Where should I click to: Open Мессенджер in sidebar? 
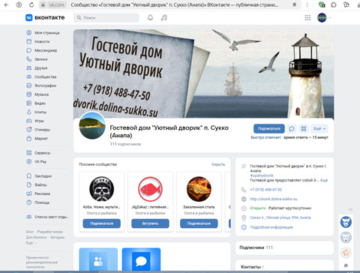pyautogui.click(x=42, y=50)
